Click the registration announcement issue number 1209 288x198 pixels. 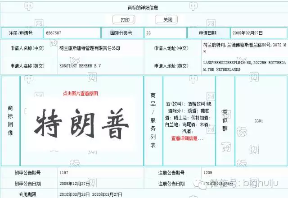pos(207,173)
